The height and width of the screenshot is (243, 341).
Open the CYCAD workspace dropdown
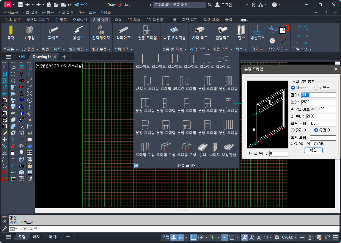pyautogui.click(x=290, y=237)
